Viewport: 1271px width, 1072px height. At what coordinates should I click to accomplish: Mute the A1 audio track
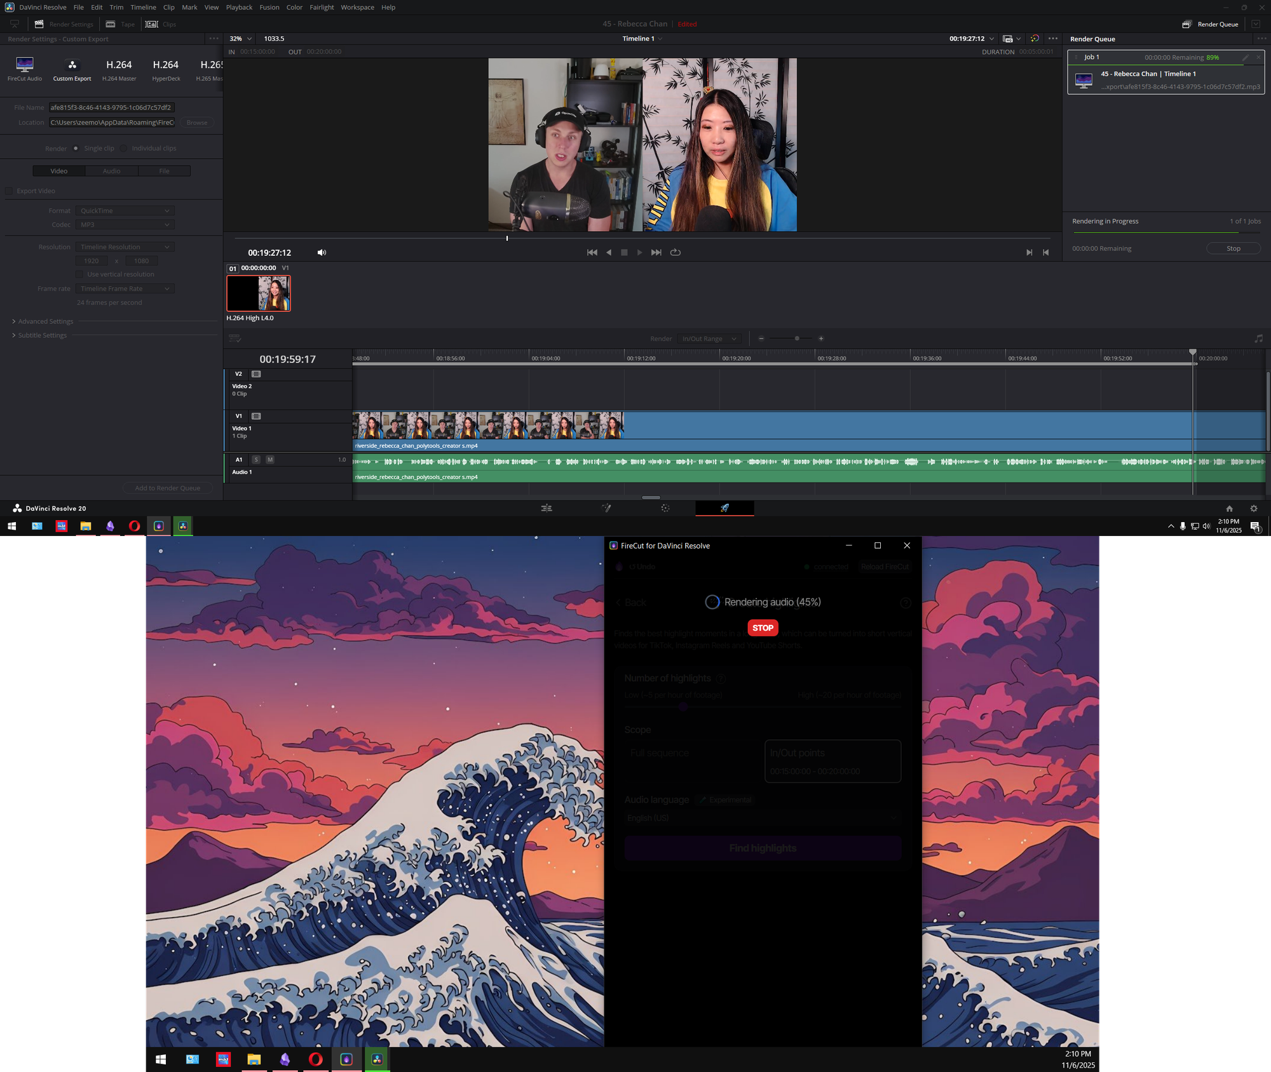point(270,459)
